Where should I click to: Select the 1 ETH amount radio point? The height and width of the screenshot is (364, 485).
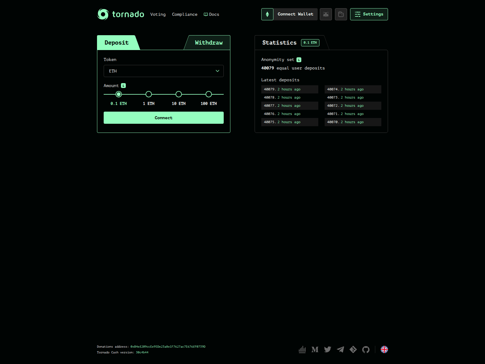coord(149,94)
